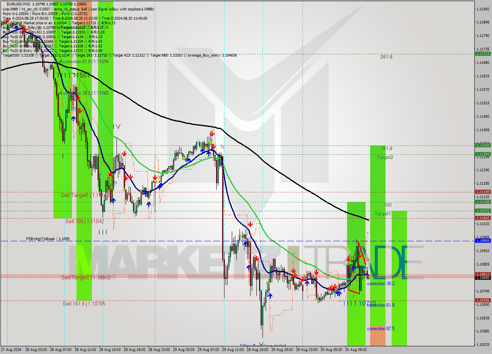This screenshot has height=354, width=492.
Task: Click the green 1.11072 price tag
Action: click(x=483, y=210)
